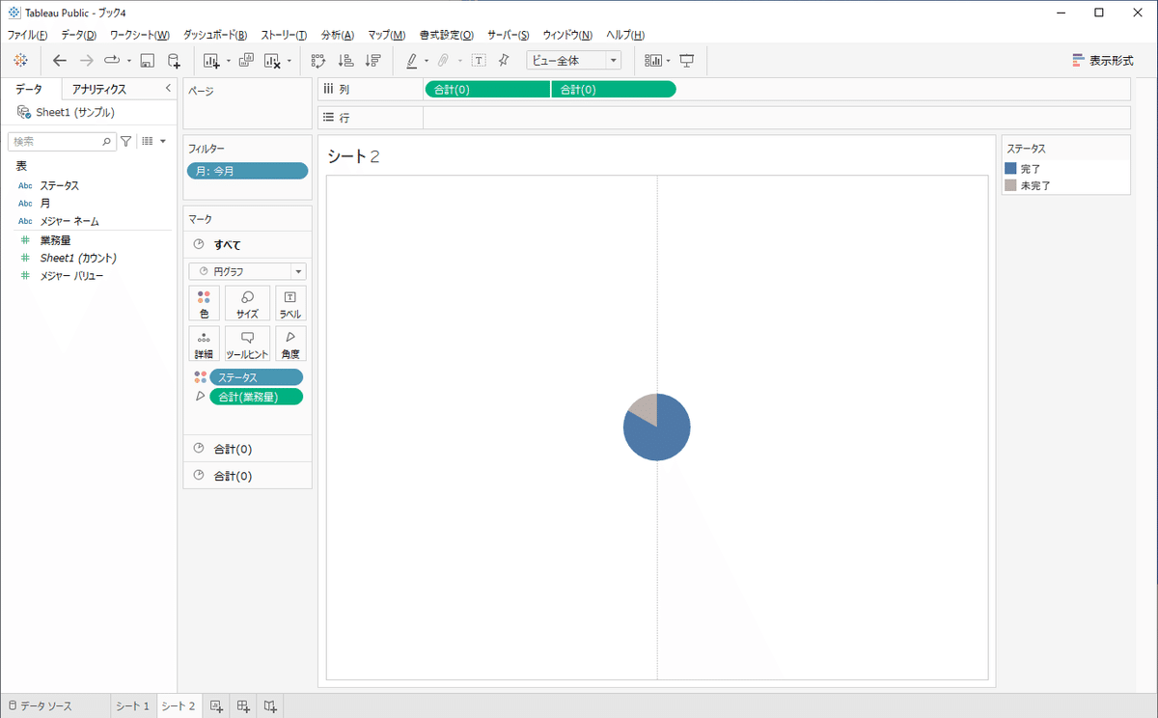Expand the second 合計(0) marks section
Viewport: 1158px width, 718px height.
(x=247, y=476)
